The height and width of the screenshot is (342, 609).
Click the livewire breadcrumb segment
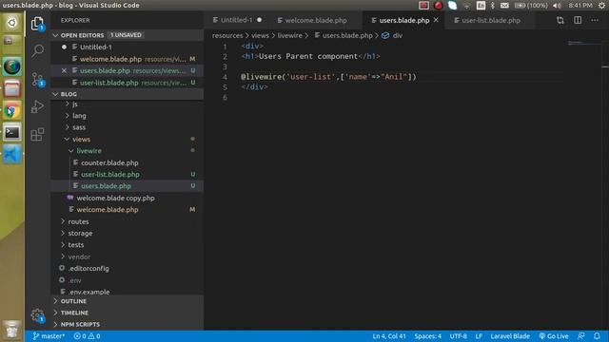tap(289, 35)
